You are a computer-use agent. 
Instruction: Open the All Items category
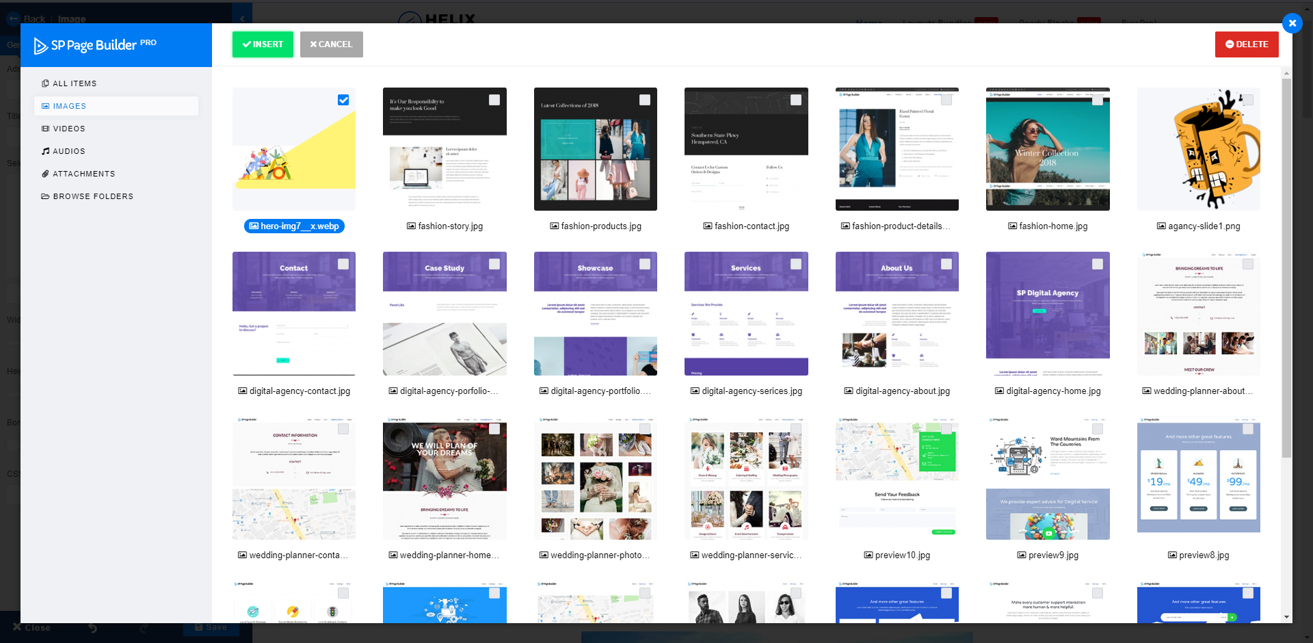116,83
